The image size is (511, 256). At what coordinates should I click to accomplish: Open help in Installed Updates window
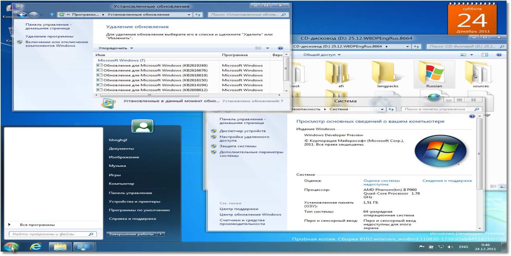(280, 48)
